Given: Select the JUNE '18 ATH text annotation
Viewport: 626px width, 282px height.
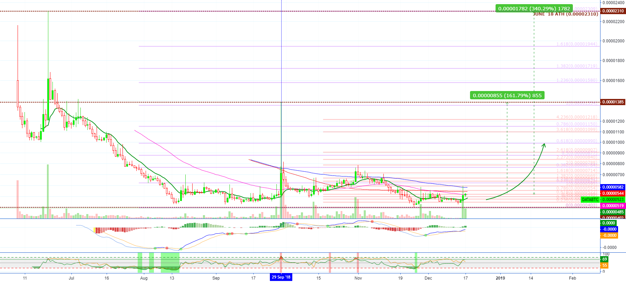Looking at the screenshot, I should [565, 14].
